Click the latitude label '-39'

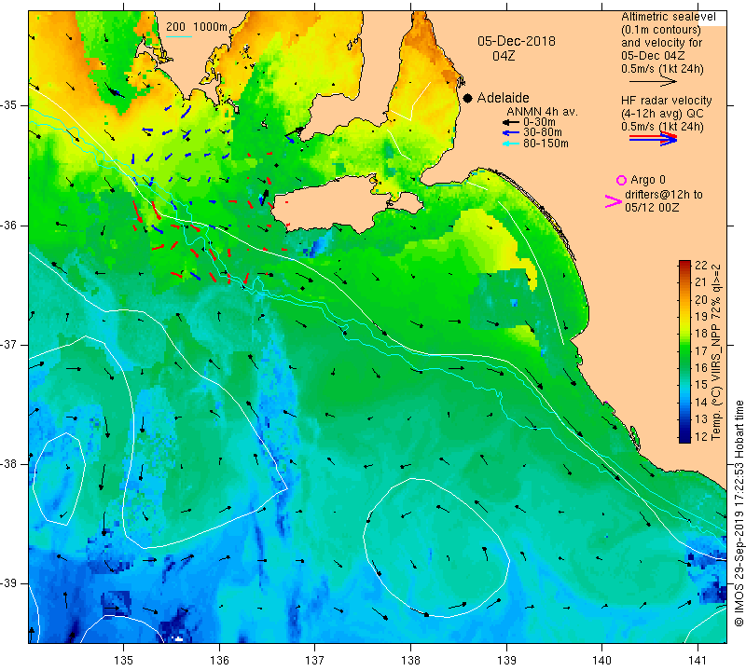point(9,583)
